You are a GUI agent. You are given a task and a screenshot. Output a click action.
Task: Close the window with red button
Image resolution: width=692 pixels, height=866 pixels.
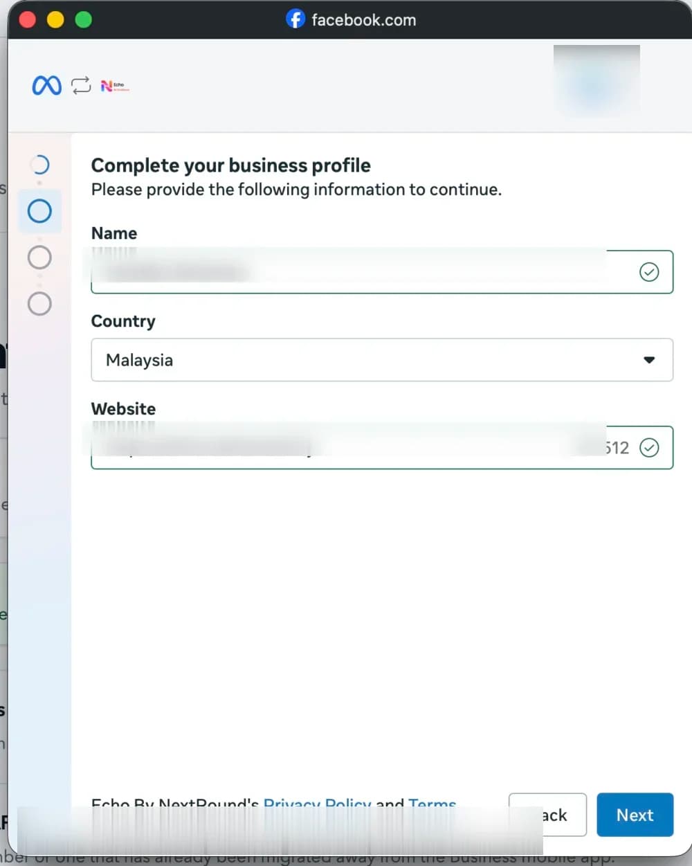(28, 19)
